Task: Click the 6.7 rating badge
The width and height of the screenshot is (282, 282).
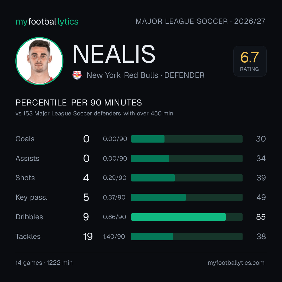Action: [250, 61]
